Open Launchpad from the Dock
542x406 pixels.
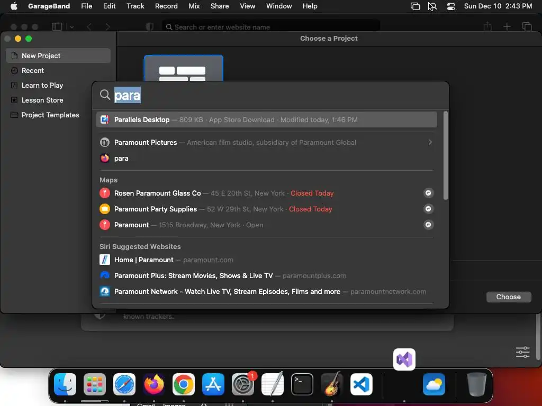click(95, 384)
